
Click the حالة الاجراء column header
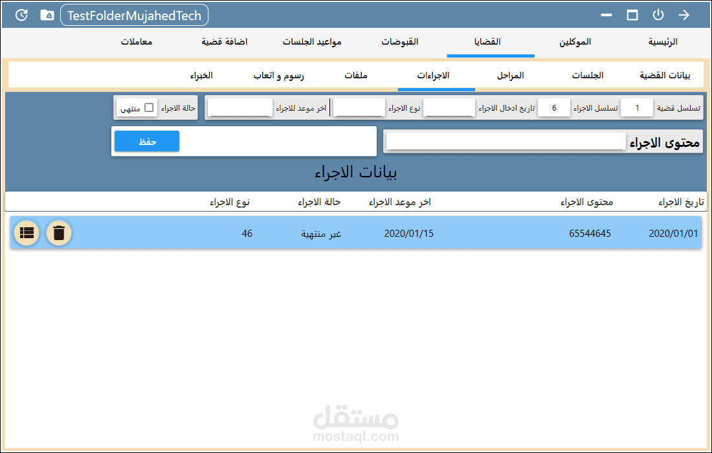click(x=319, y=202)
